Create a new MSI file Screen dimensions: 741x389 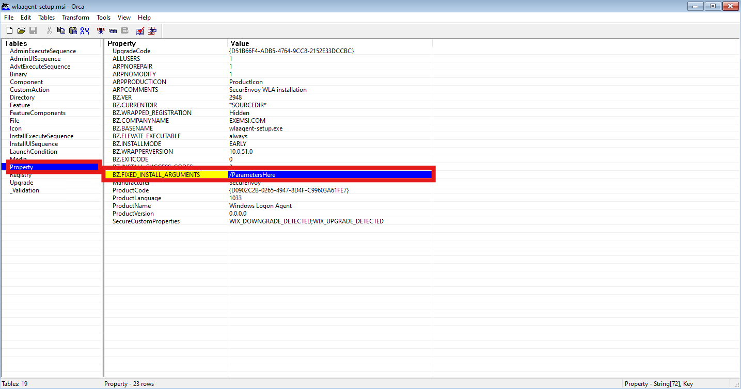point(9,30)
